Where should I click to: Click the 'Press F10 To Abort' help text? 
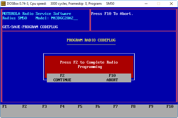(x=112, y=14)
